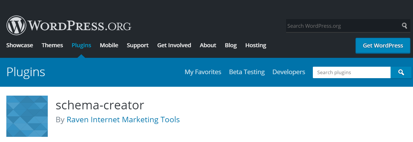Viewport: 413px width, 142px height.
Task: Visit the Support section
Action: click(x=138, y=45)
